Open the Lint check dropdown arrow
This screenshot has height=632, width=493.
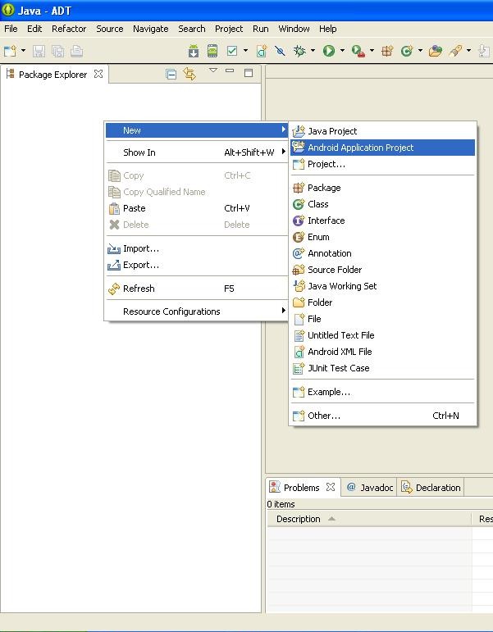tap(245, 51)
